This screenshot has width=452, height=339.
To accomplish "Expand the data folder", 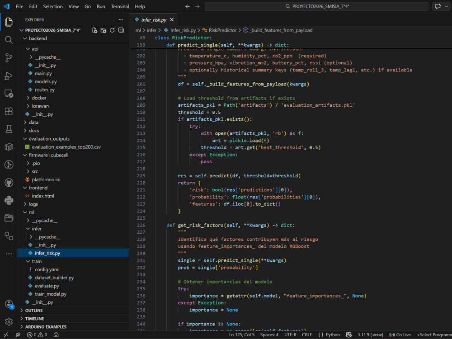I will (x=33, y=122).
